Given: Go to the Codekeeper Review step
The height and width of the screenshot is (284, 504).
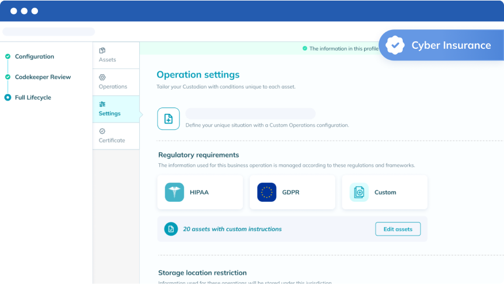Looking at the screenshot, I should coord(43,77).
